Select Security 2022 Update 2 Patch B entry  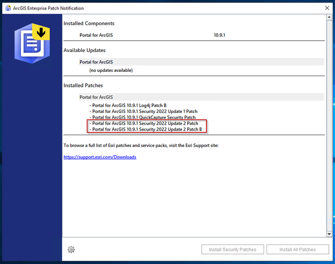(146, 129)
